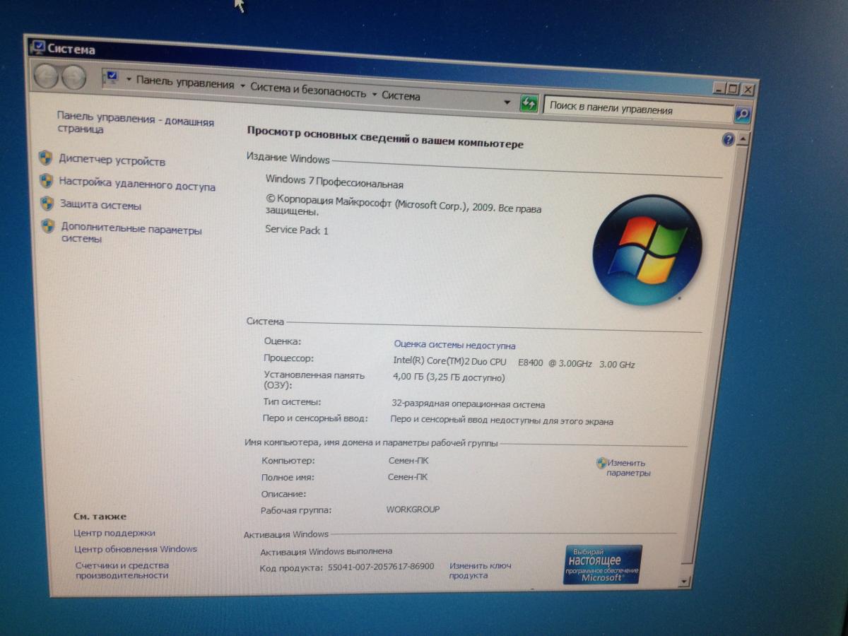
Task: Click the Service Pack 1 text
Action: pyautogui.click(x=297, y=230)
